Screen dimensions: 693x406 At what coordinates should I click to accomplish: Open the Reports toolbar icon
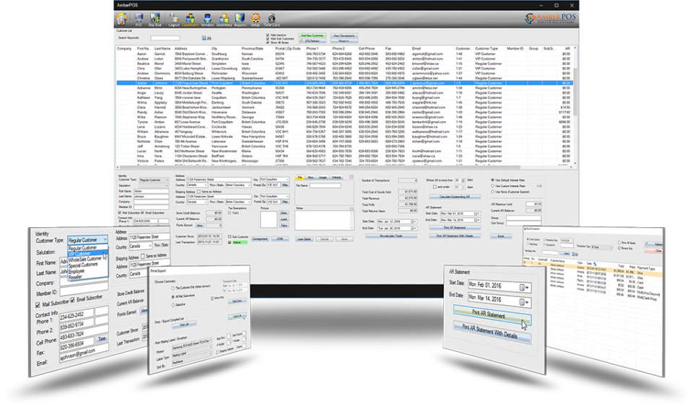click(x=240, y=19)
